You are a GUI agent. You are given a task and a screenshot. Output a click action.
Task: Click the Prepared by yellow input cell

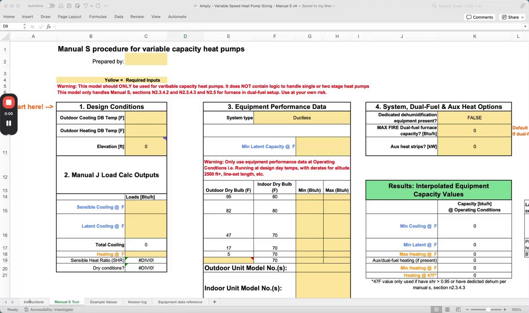click(x=146, y=59)
